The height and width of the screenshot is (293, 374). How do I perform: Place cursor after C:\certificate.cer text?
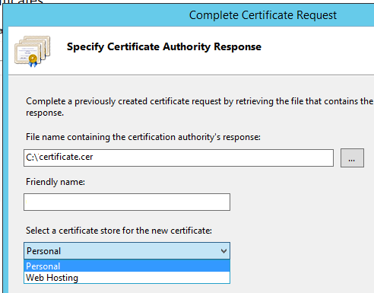[93, 158]
